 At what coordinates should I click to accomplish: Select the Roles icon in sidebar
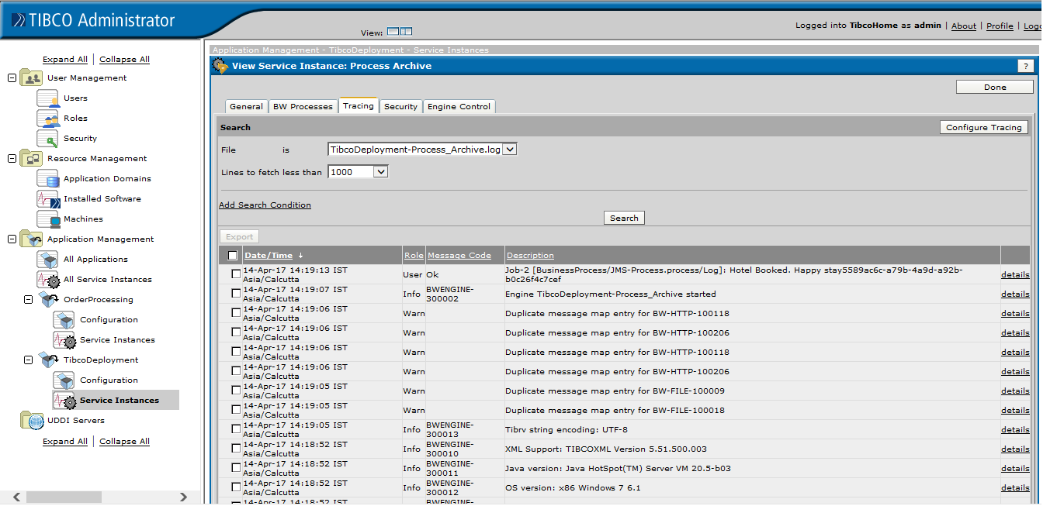tap(47, 118)
